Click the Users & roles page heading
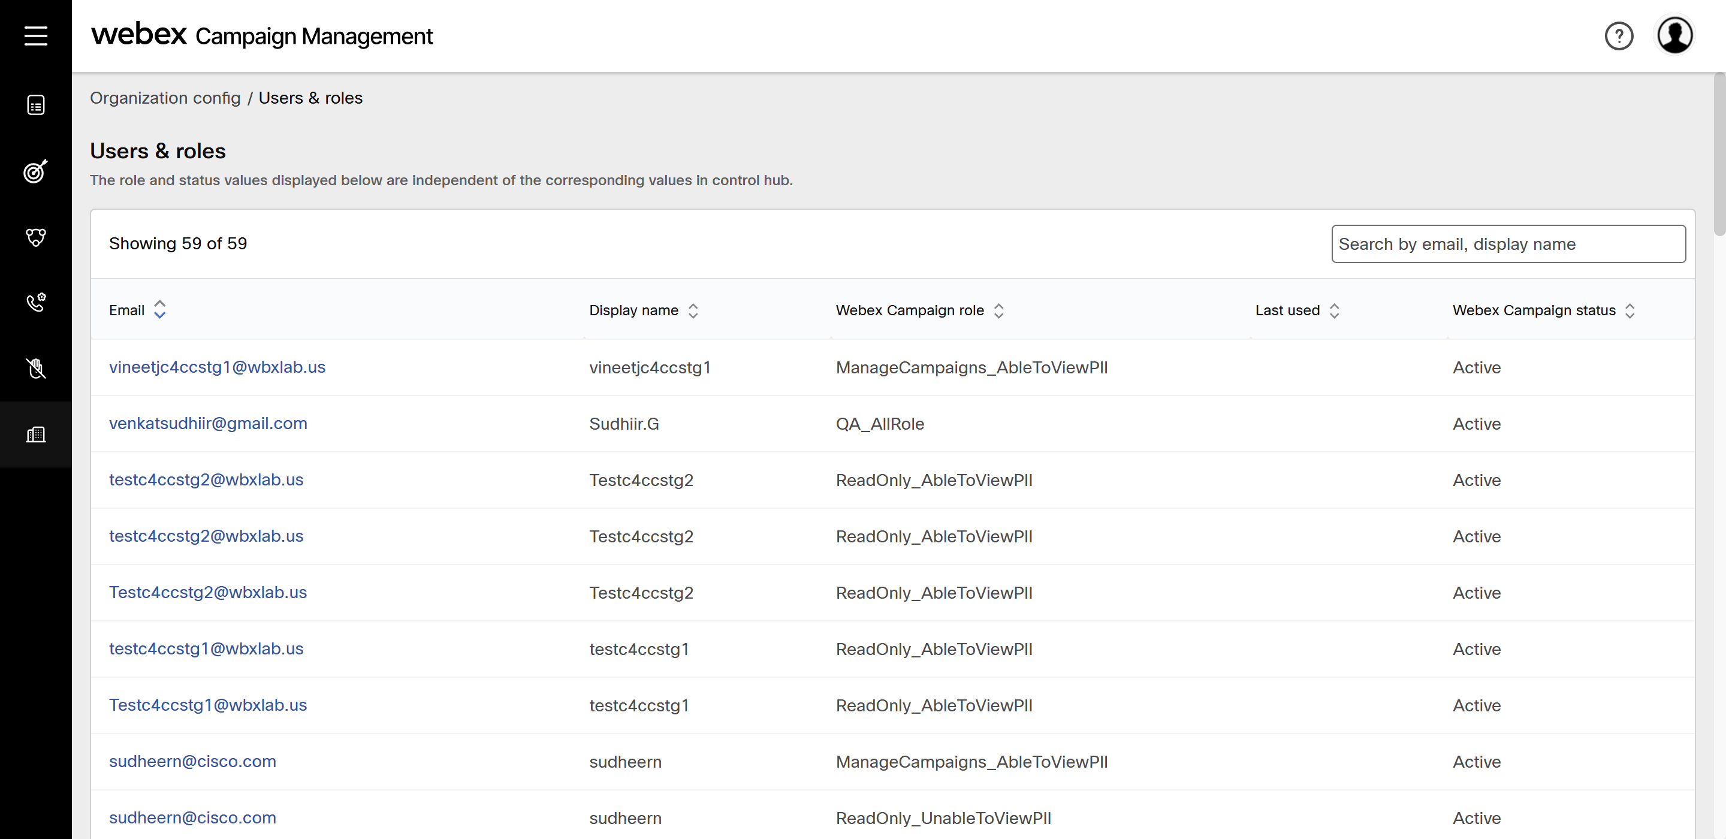Viewport: 1726px width, 839px height. pos(158,151)
